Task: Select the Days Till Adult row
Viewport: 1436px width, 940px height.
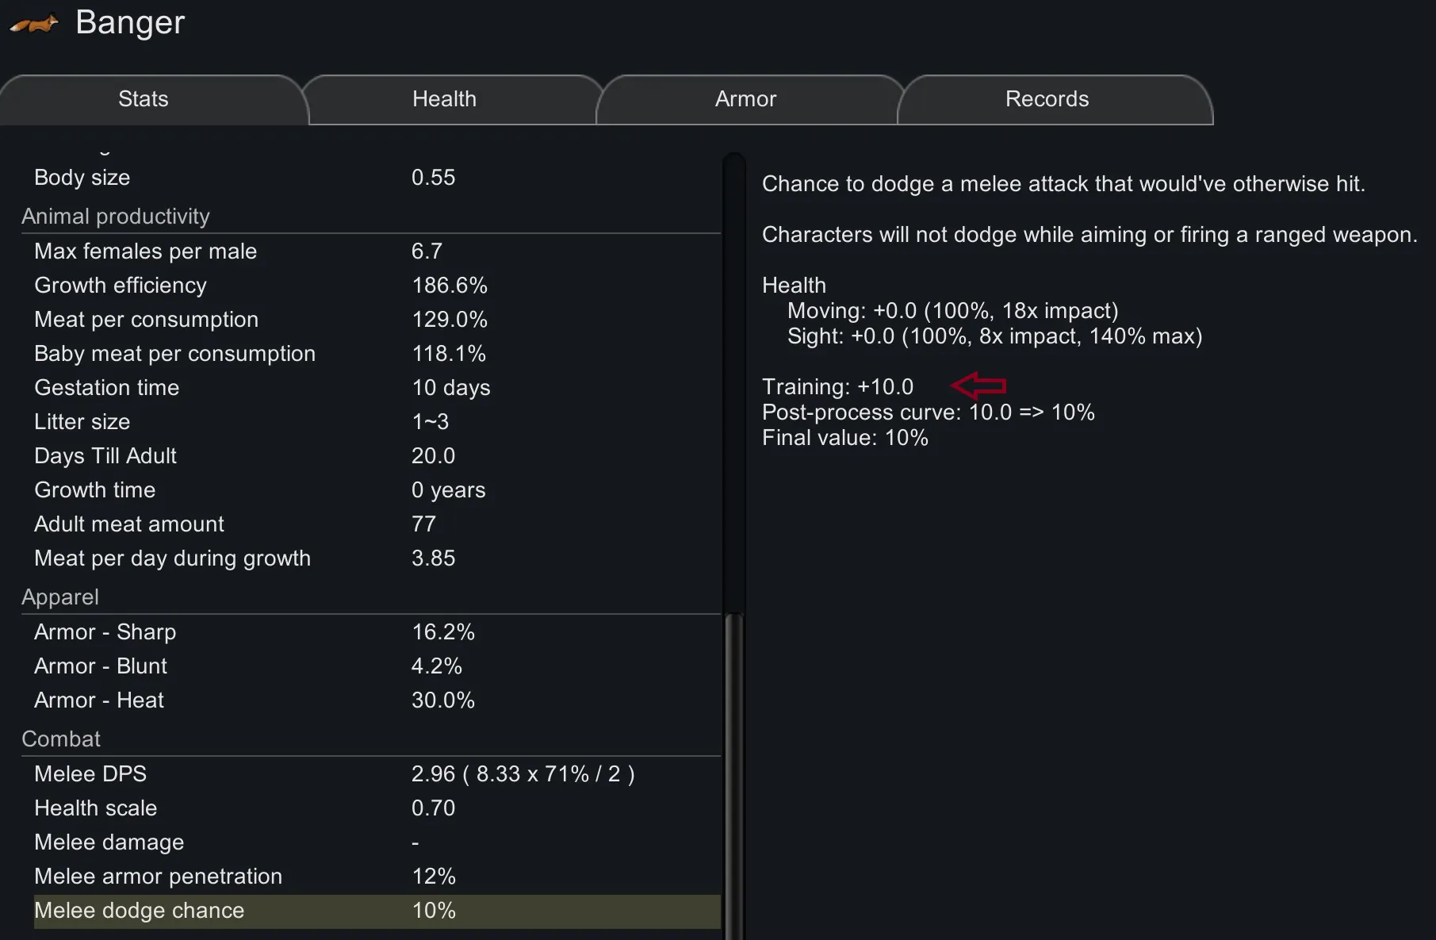Action: [x=377, y=456]
